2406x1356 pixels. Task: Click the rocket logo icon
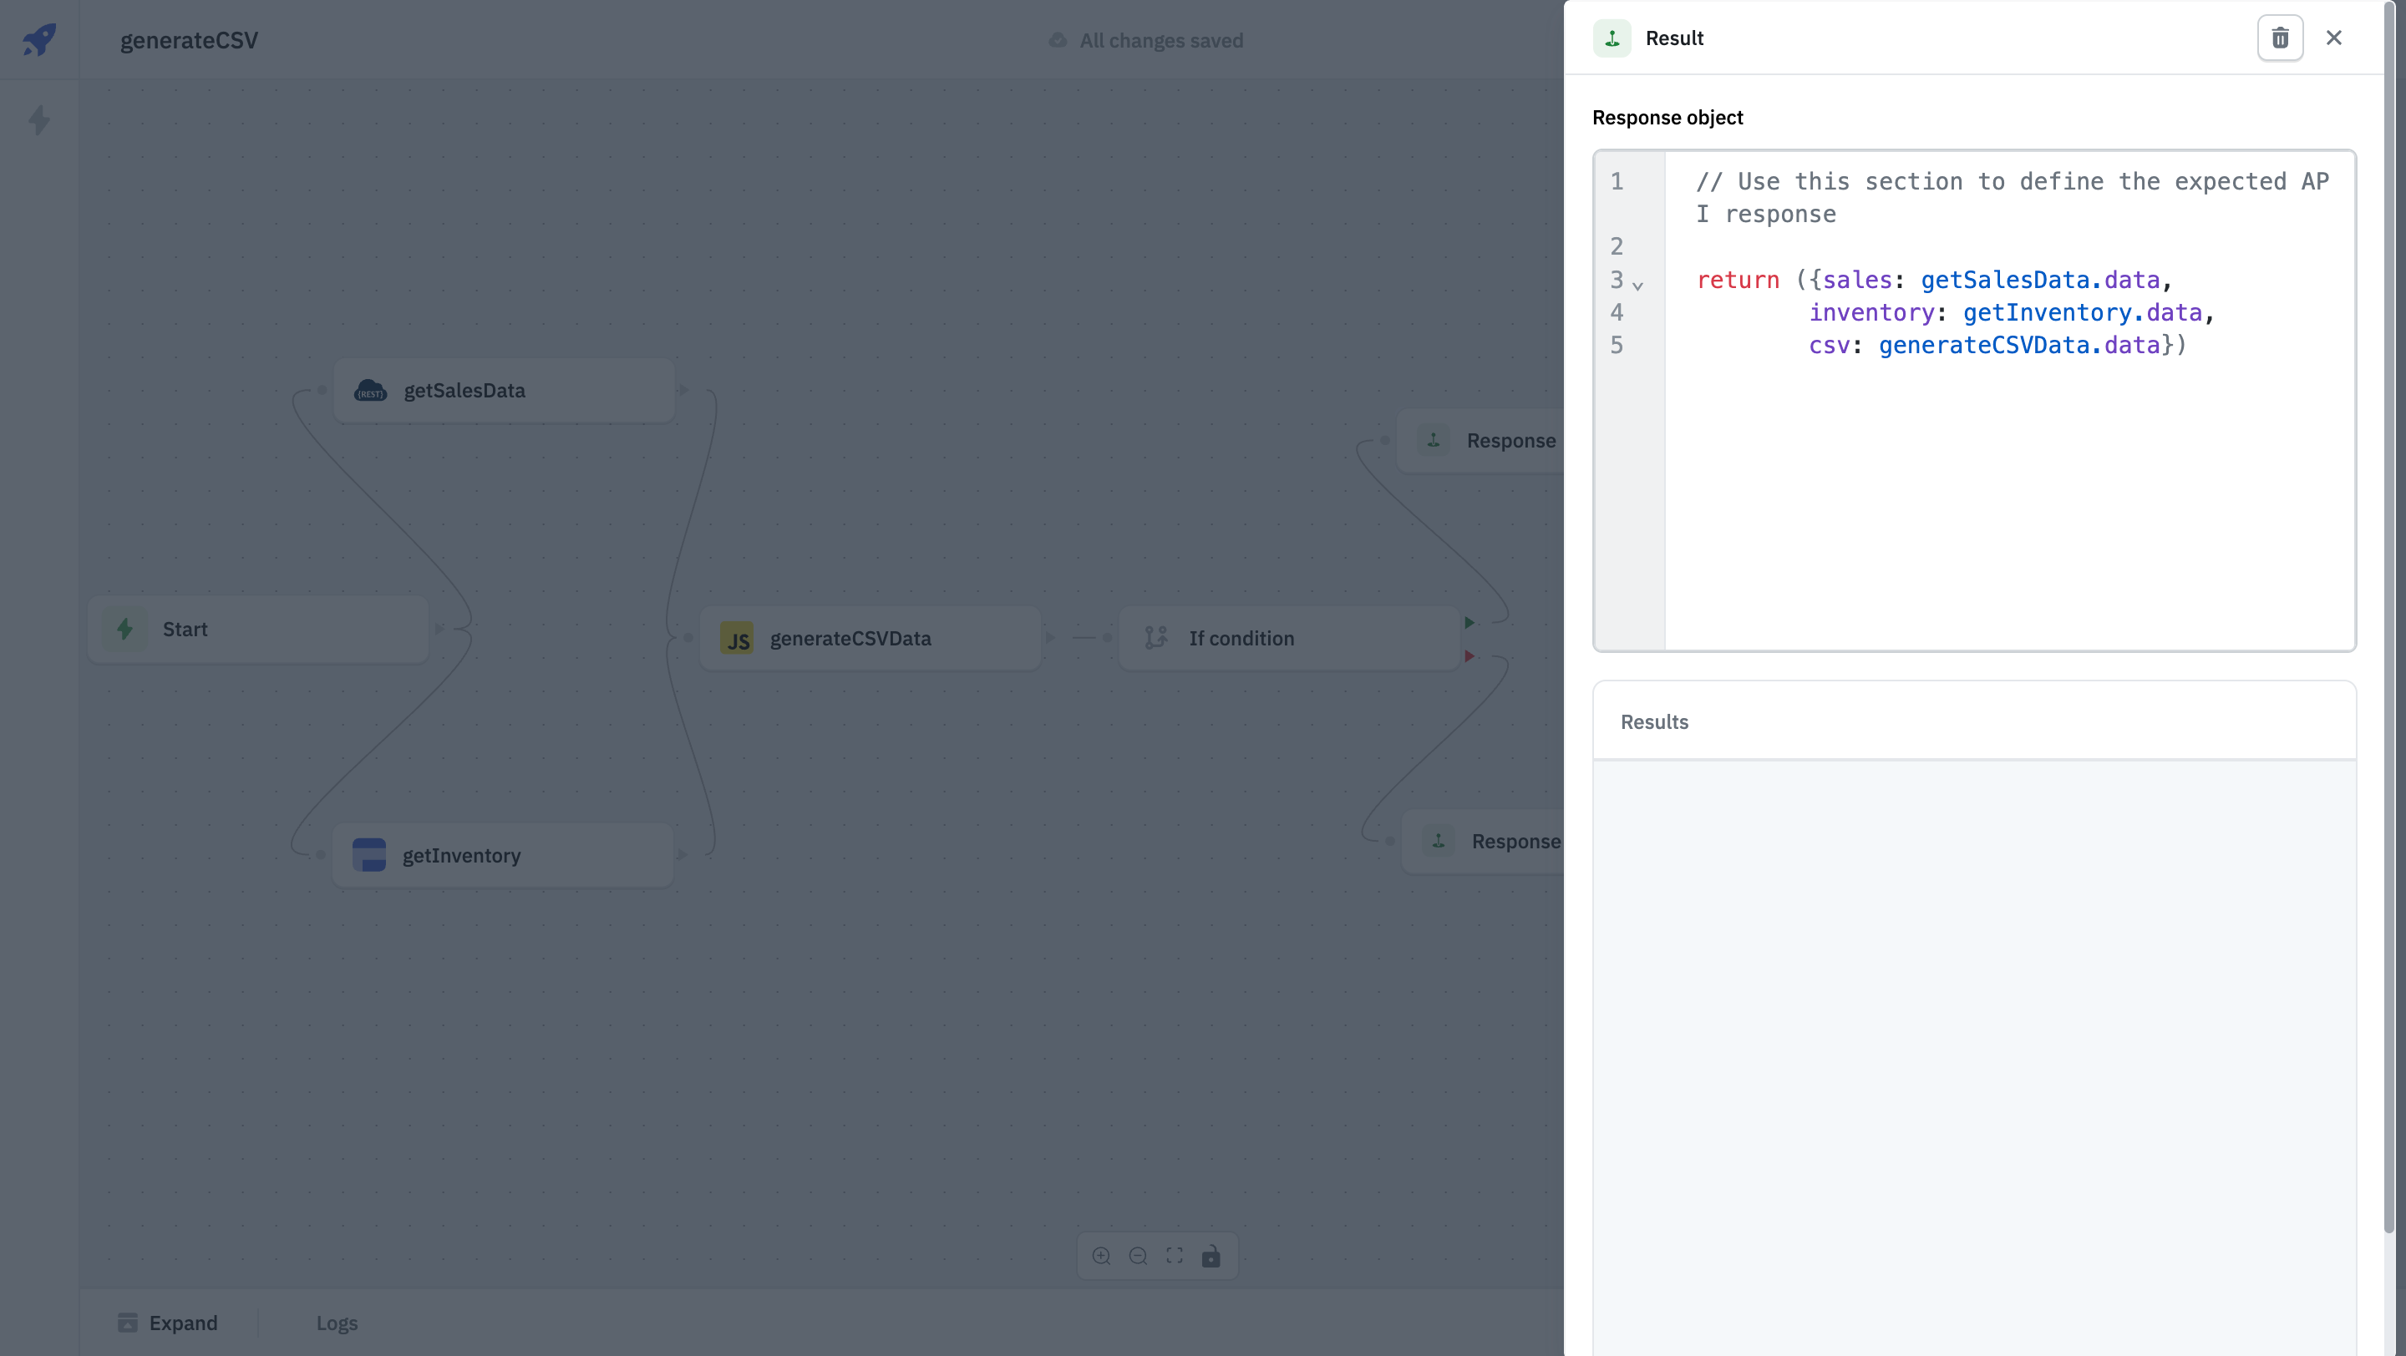pyautogui.click(x=39, y=39)
